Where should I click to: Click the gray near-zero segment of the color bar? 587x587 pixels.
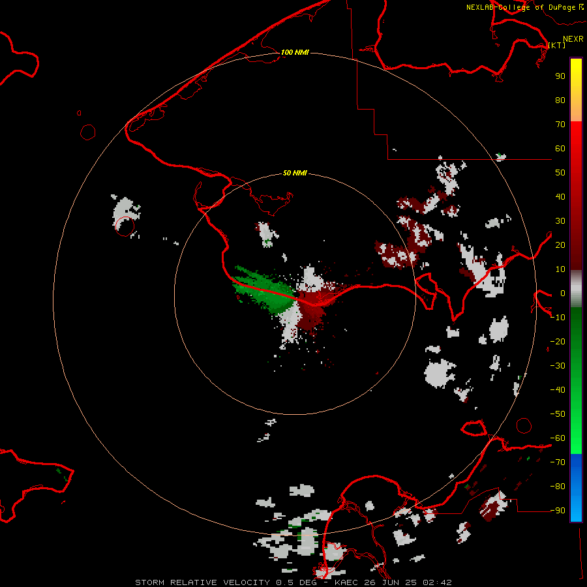point(576,289)
